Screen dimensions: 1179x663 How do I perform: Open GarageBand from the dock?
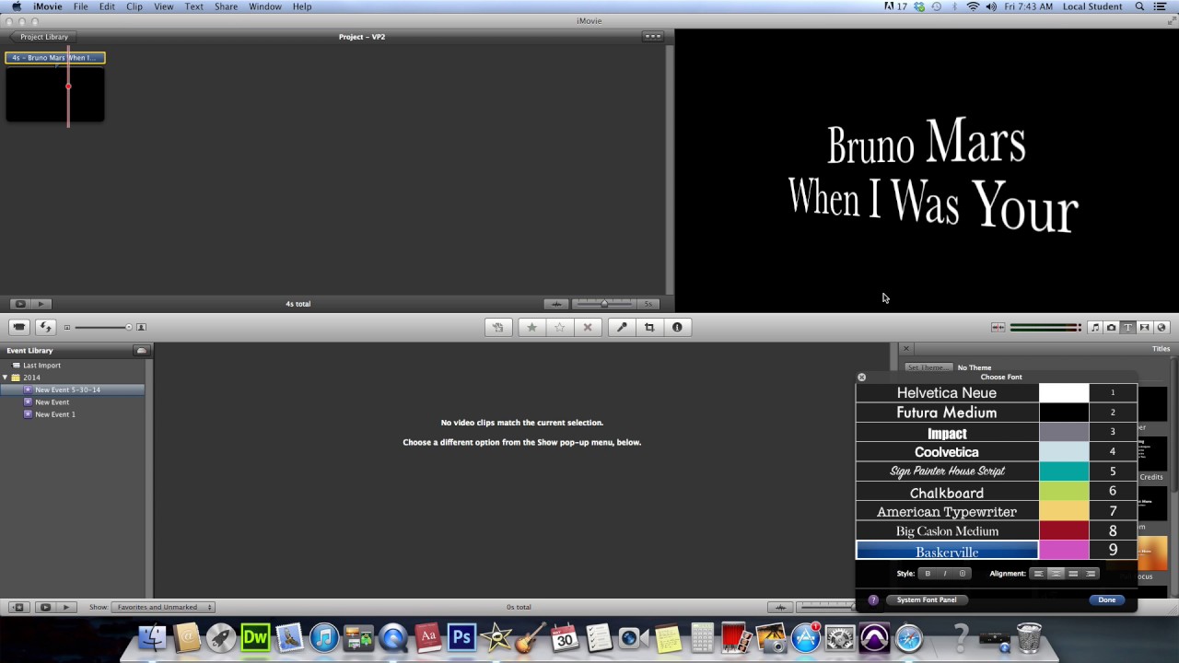click(531, 637)
